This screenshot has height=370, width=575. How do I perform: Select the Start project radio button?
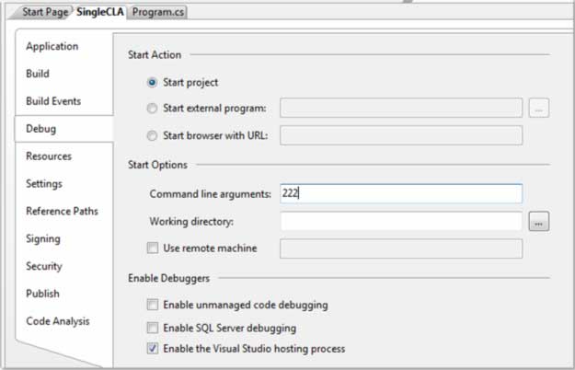click(152, 82)
